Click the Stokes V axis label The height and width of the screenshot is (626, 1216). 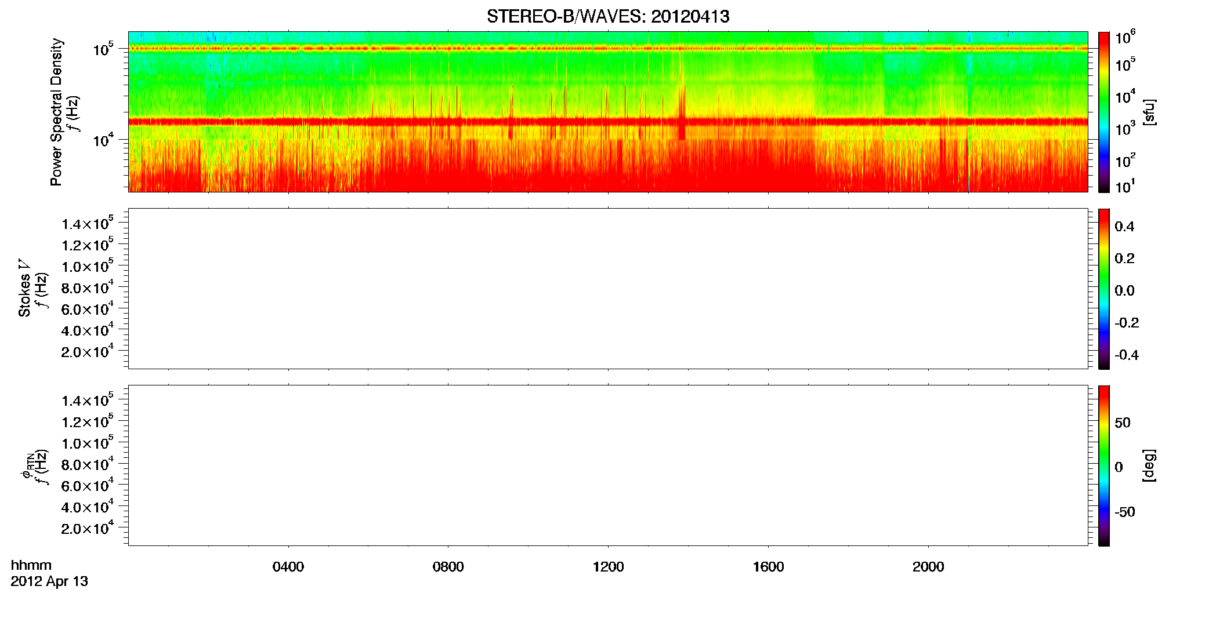coord(24,288)
